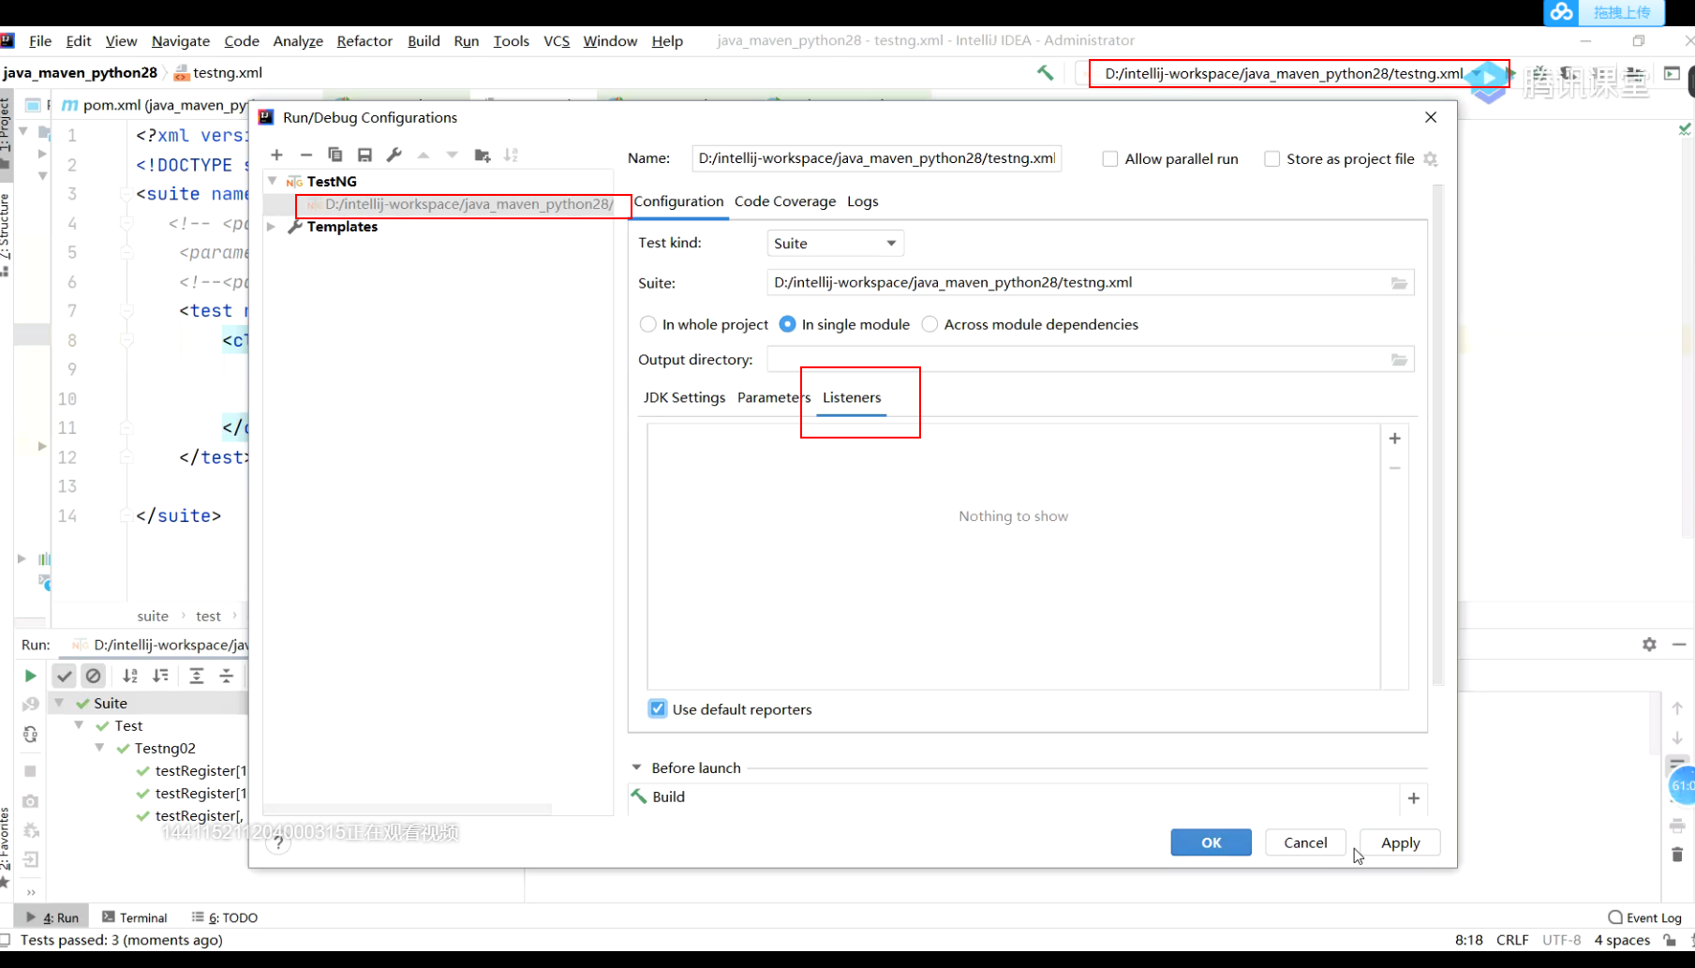Screen dimensions: 1695x968
Task: Check Store as project file
Action: coord(1272,159)
